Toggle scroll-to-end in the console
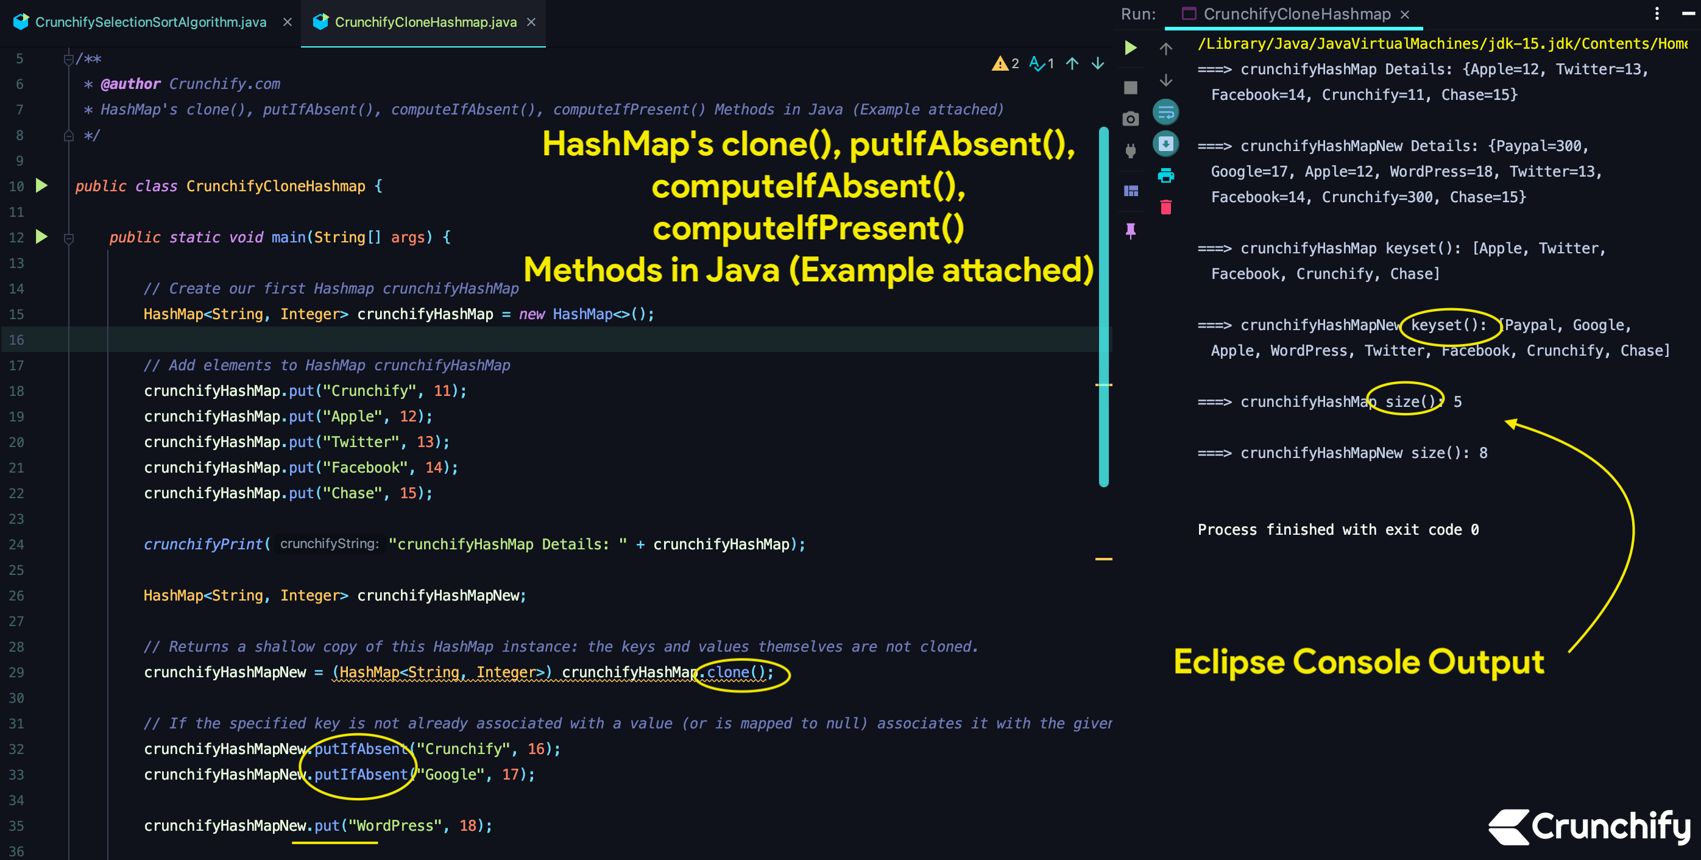This screenshot has height=860, width=1701. [x=1166, y=144]
